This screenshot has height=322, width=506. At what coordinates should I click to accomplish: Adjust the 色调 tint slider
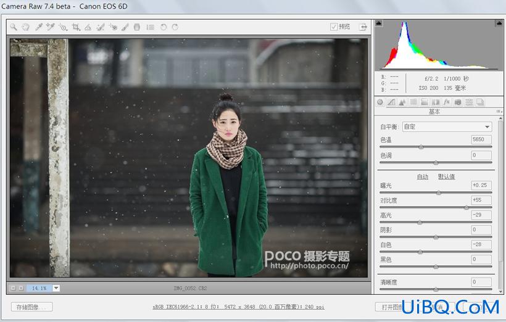click(x=436, y=163)
